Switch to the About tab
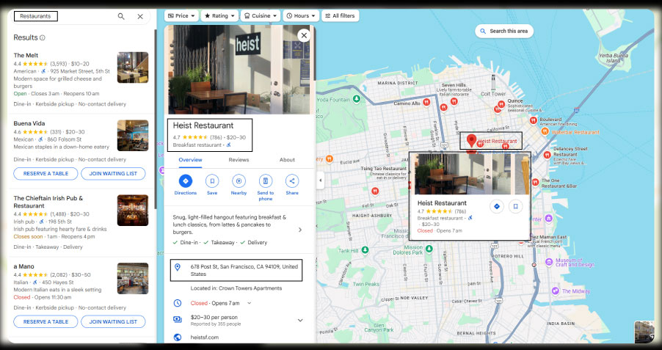 click(x=287, y=159)
